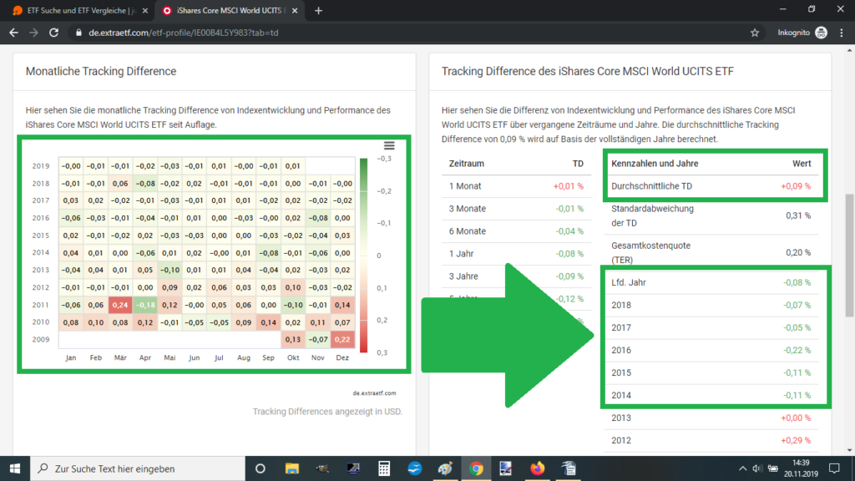The width and height of the screenshot is (855, 481).
Task: Click the heatmap color scale legend
Action: [364, 256]
